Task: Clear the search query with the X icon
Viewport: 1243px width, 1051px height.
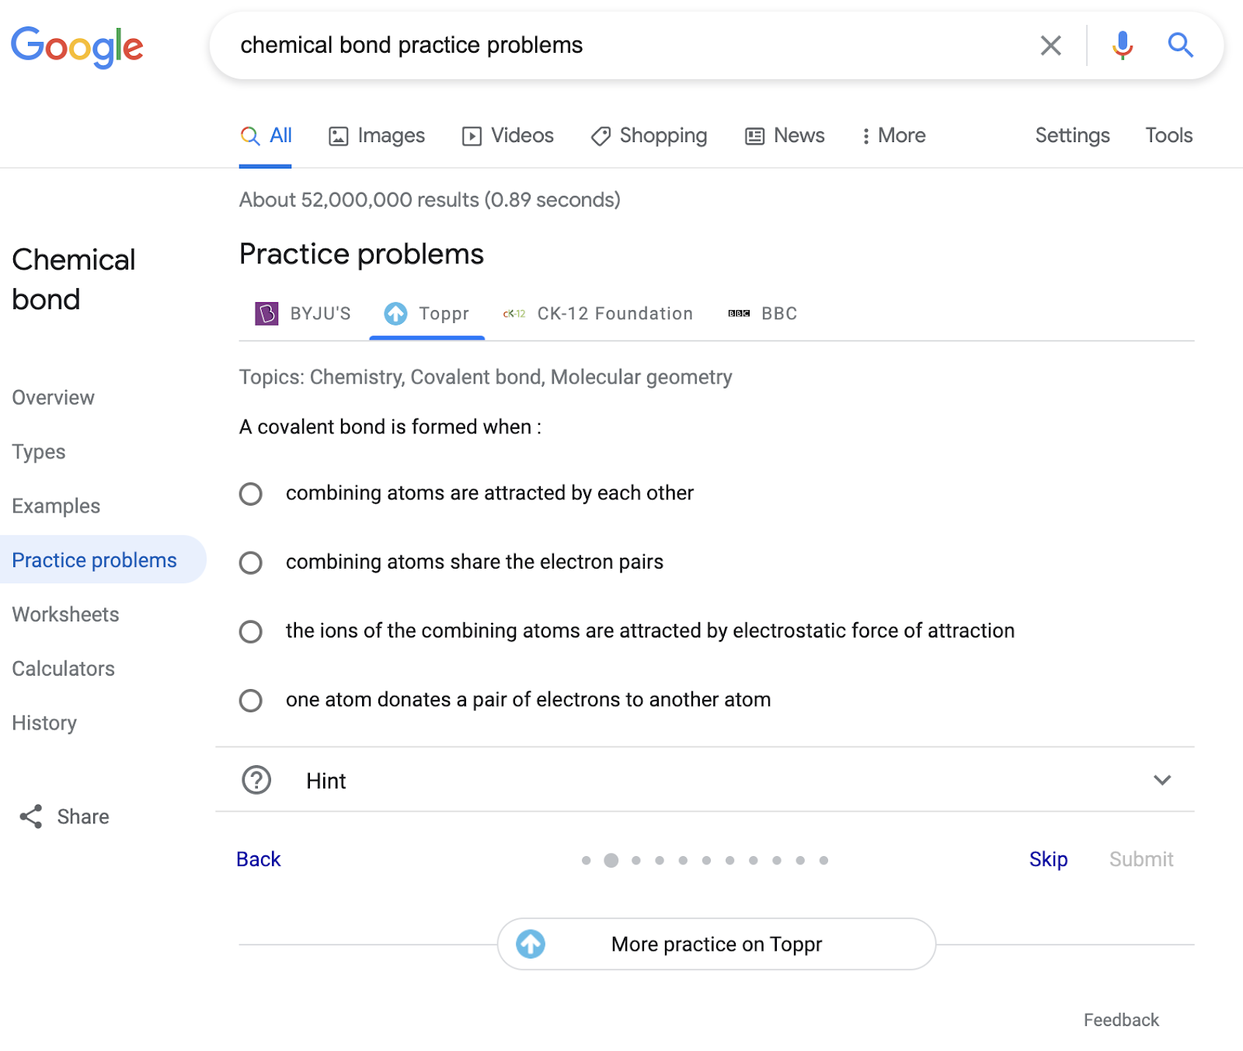Action: click(1050, 45)
